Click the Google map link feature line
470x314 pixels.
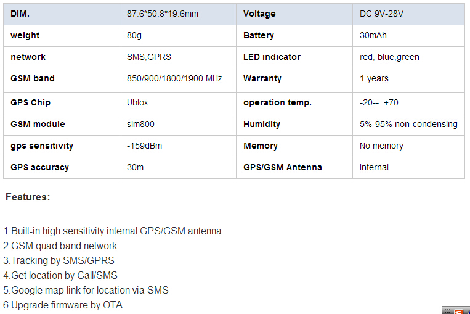point(86,291)
